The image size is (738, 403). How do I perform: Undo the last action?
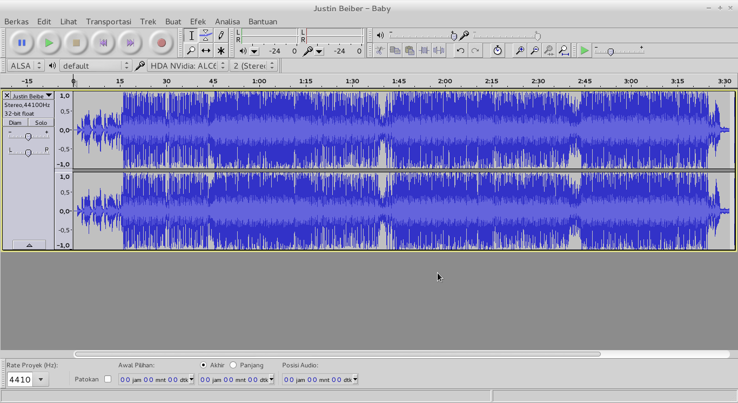460,50
